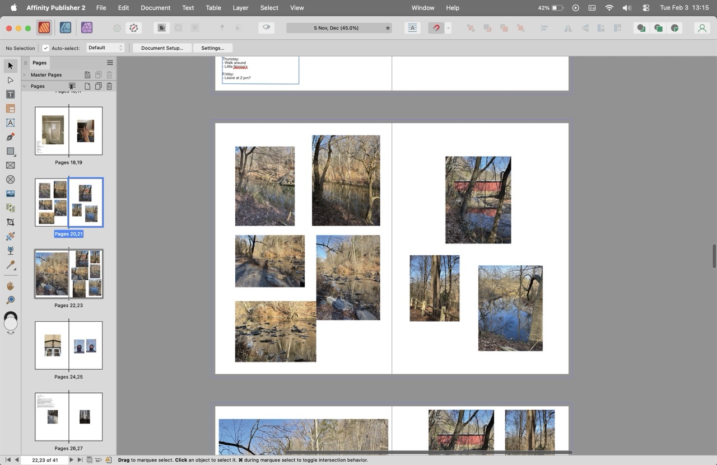Expand the Master Pages section

pos(24,74)
